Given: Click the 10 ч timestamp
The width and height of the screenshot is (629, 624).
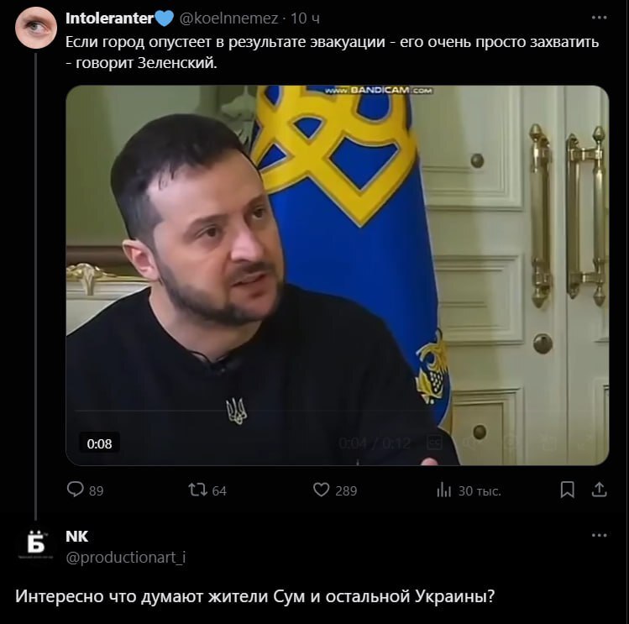Looking at the screenshot, I should coord(305,18).
